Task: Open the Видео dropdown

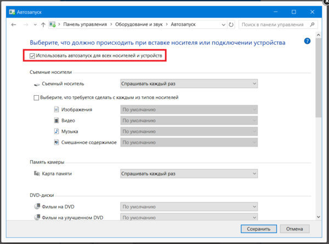Action: (x=189, y=120)
